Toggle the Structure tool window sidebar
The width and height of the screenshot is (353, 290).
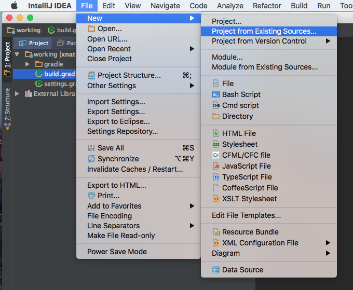(7, 104)
